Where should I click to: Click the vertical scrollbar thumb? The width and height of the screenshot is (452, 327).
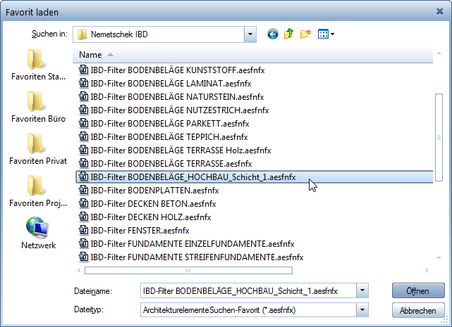coord(439,137)
